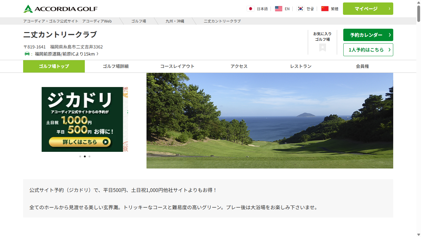Select the second carousel dot

coord(85,156)
